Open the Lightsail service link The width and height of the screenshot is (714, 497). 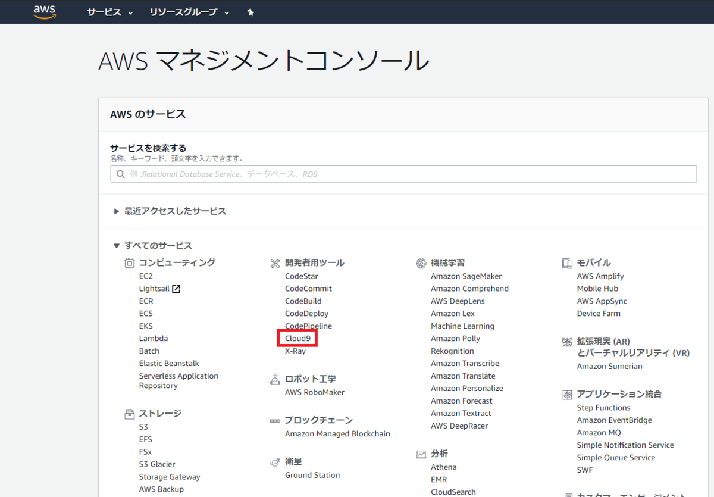click(154, 289)
